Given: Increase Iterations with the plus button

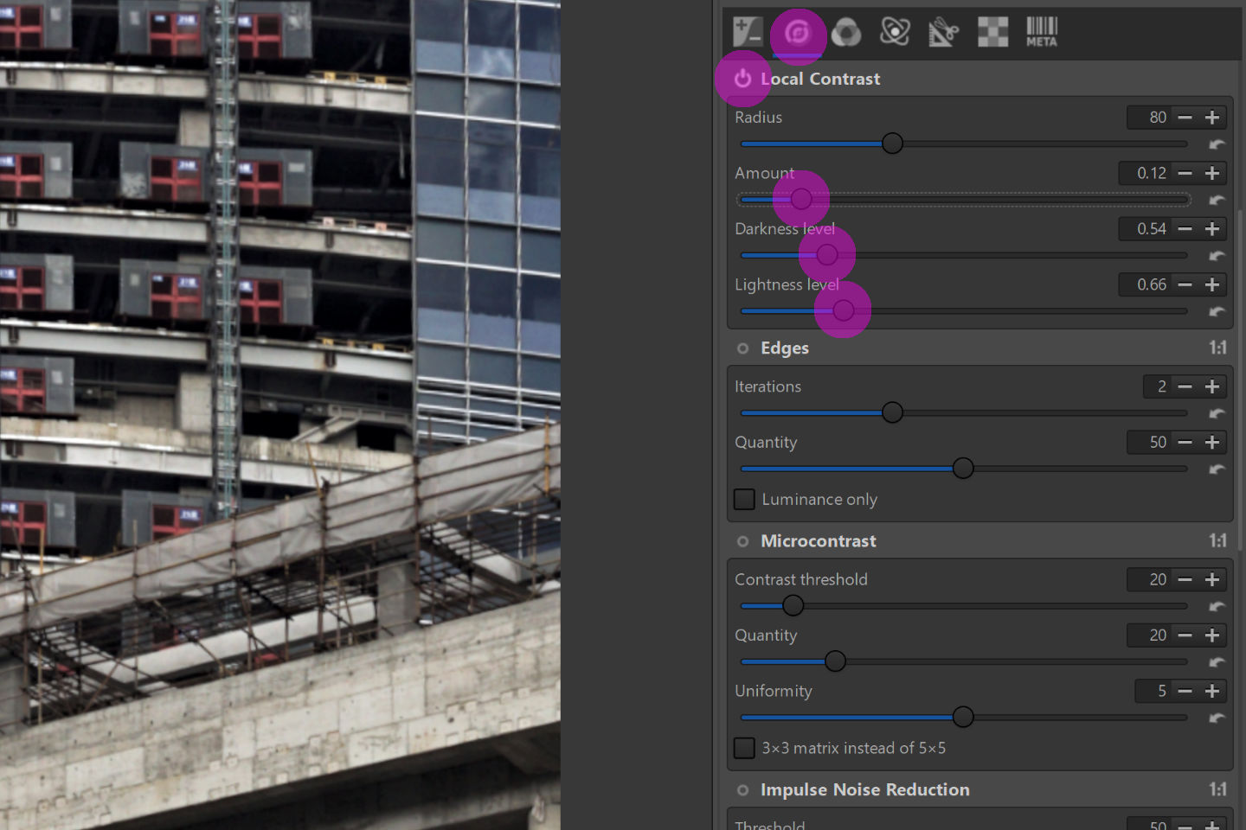Looking at the screenshot, I should point(1212,386).
